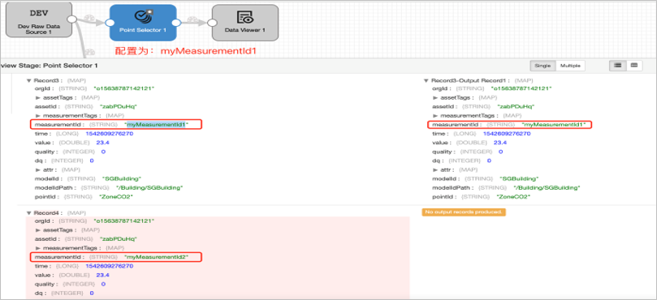The width and height of the screenshot is (657, 300).
Task: Expand measurementTags under Record3-Output Record1
Action: [x=435, y=115]
